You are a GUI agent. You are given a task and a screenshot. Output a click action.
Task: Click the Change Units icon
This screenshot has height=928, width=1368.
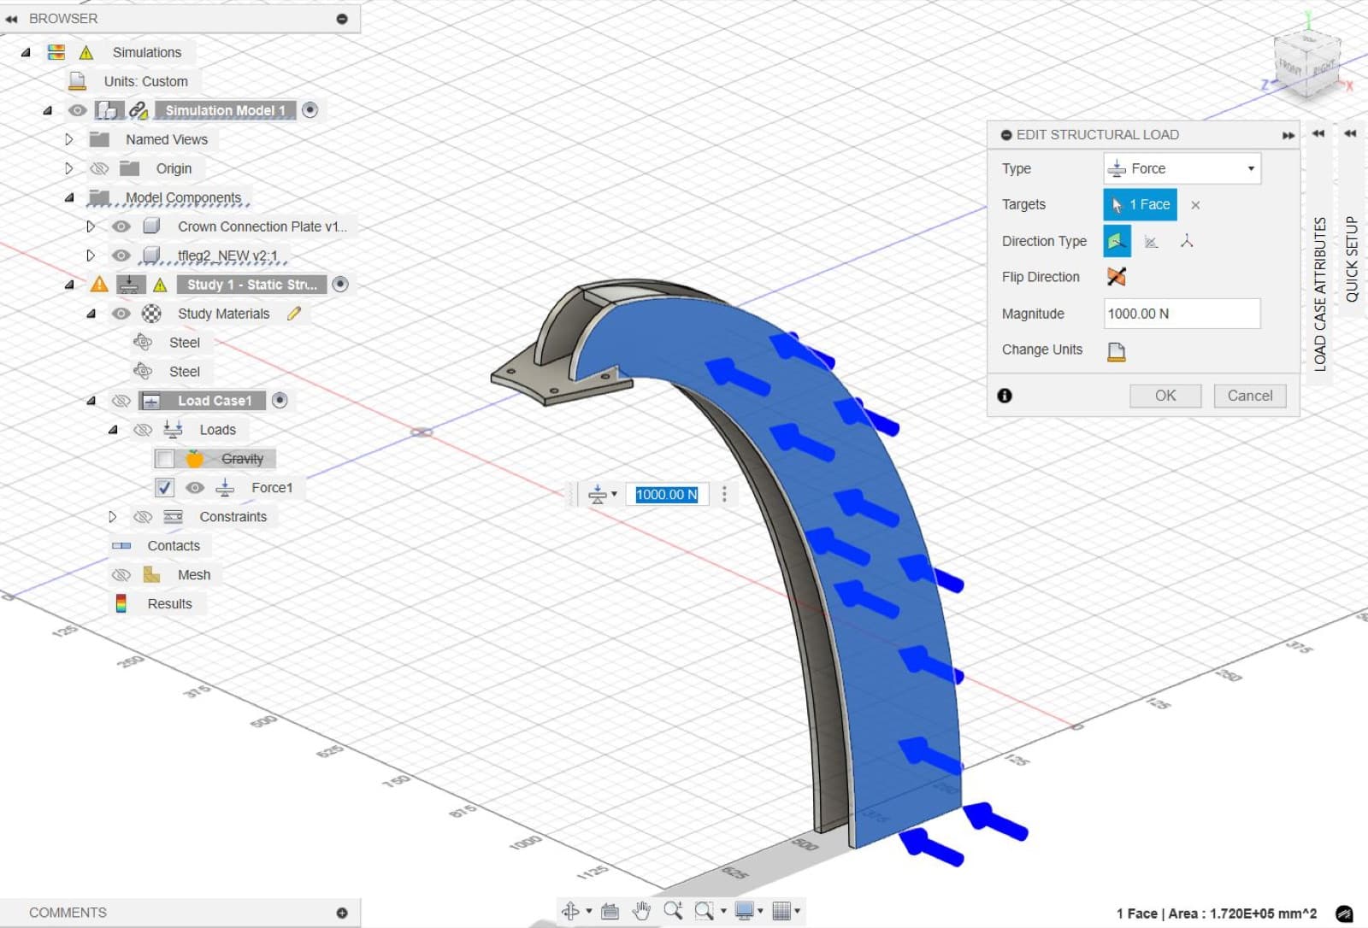pos(1117,351)
